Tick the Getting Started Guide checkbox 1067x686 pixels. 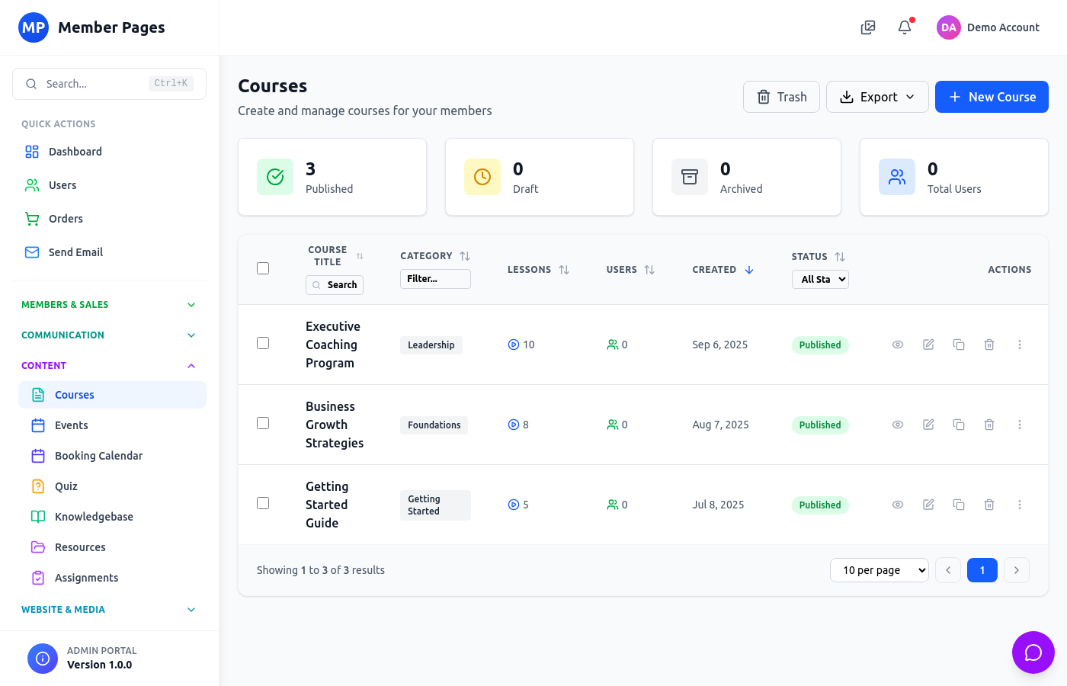point(263,503)
